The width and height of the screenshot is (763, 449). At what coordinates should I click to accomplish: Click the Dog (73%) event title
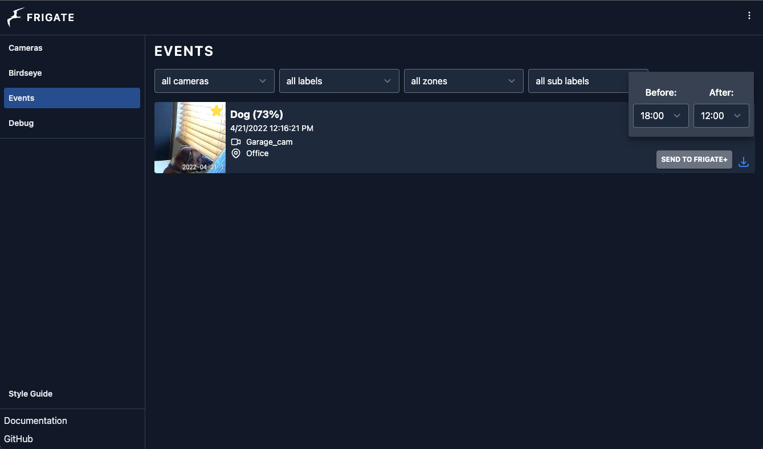(x=256, y=115)
